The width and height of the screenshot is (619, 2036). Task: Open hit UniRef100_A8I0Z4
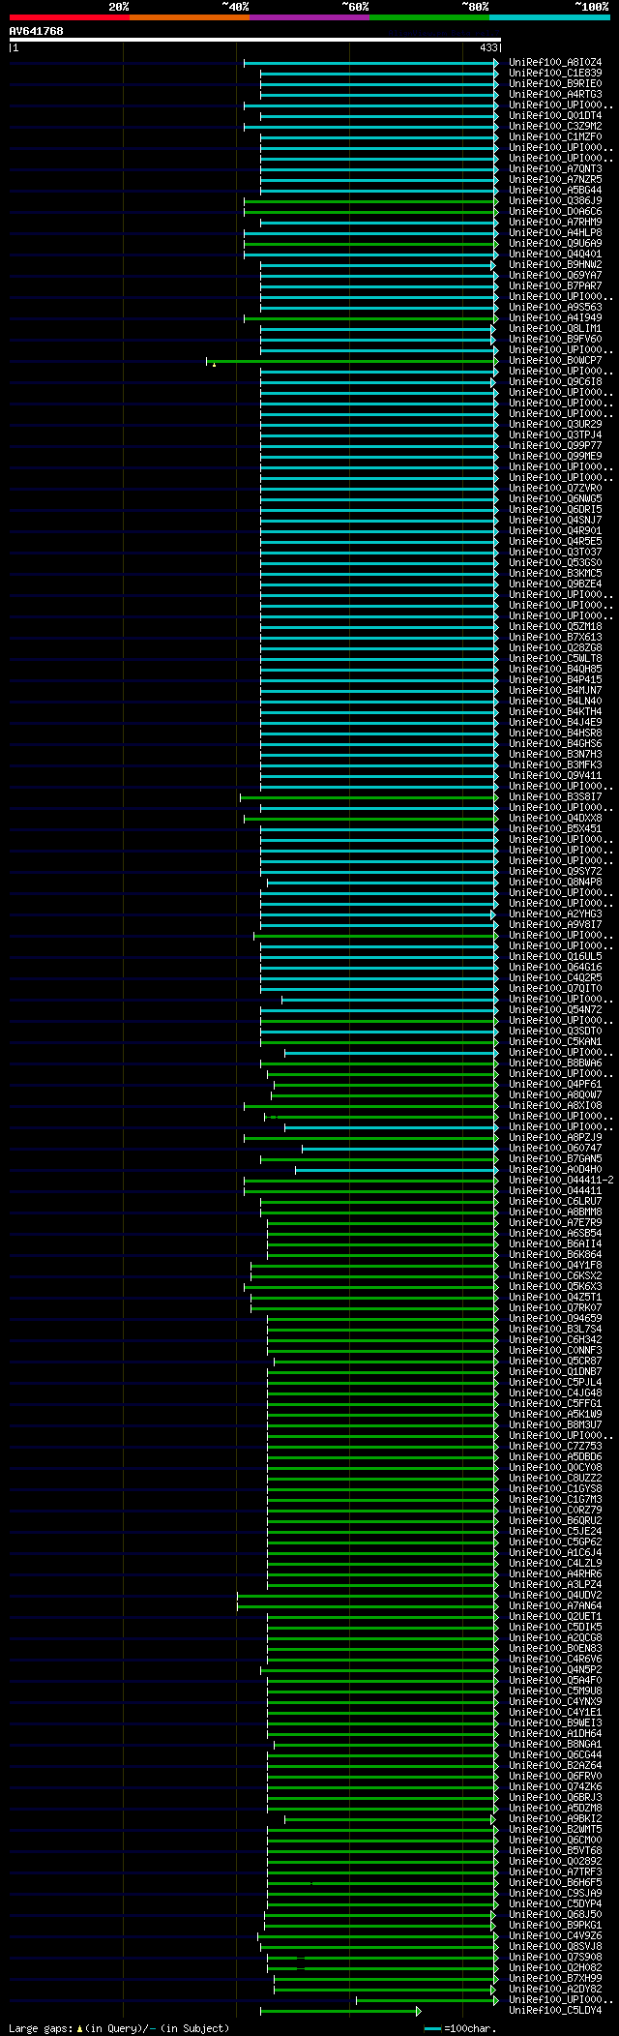coord(555,63)
